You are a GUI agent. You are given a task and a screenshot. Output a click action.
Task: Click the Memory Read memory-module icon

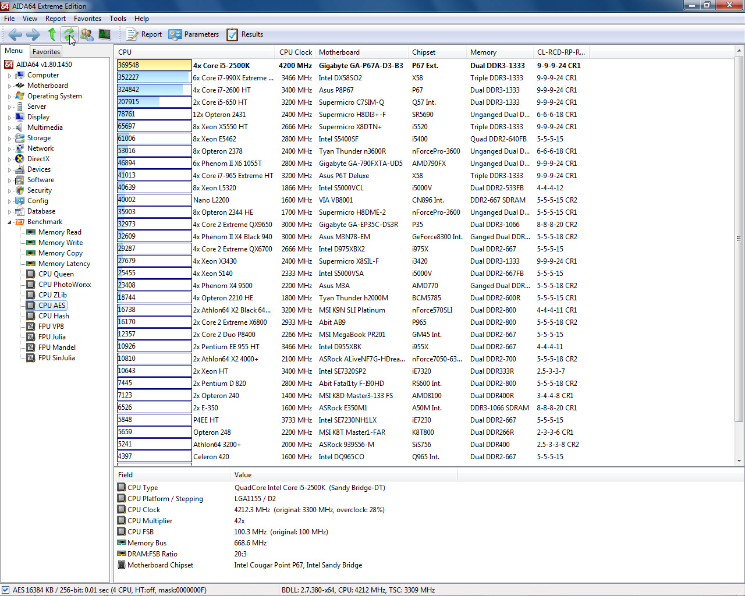pos(31,232)
